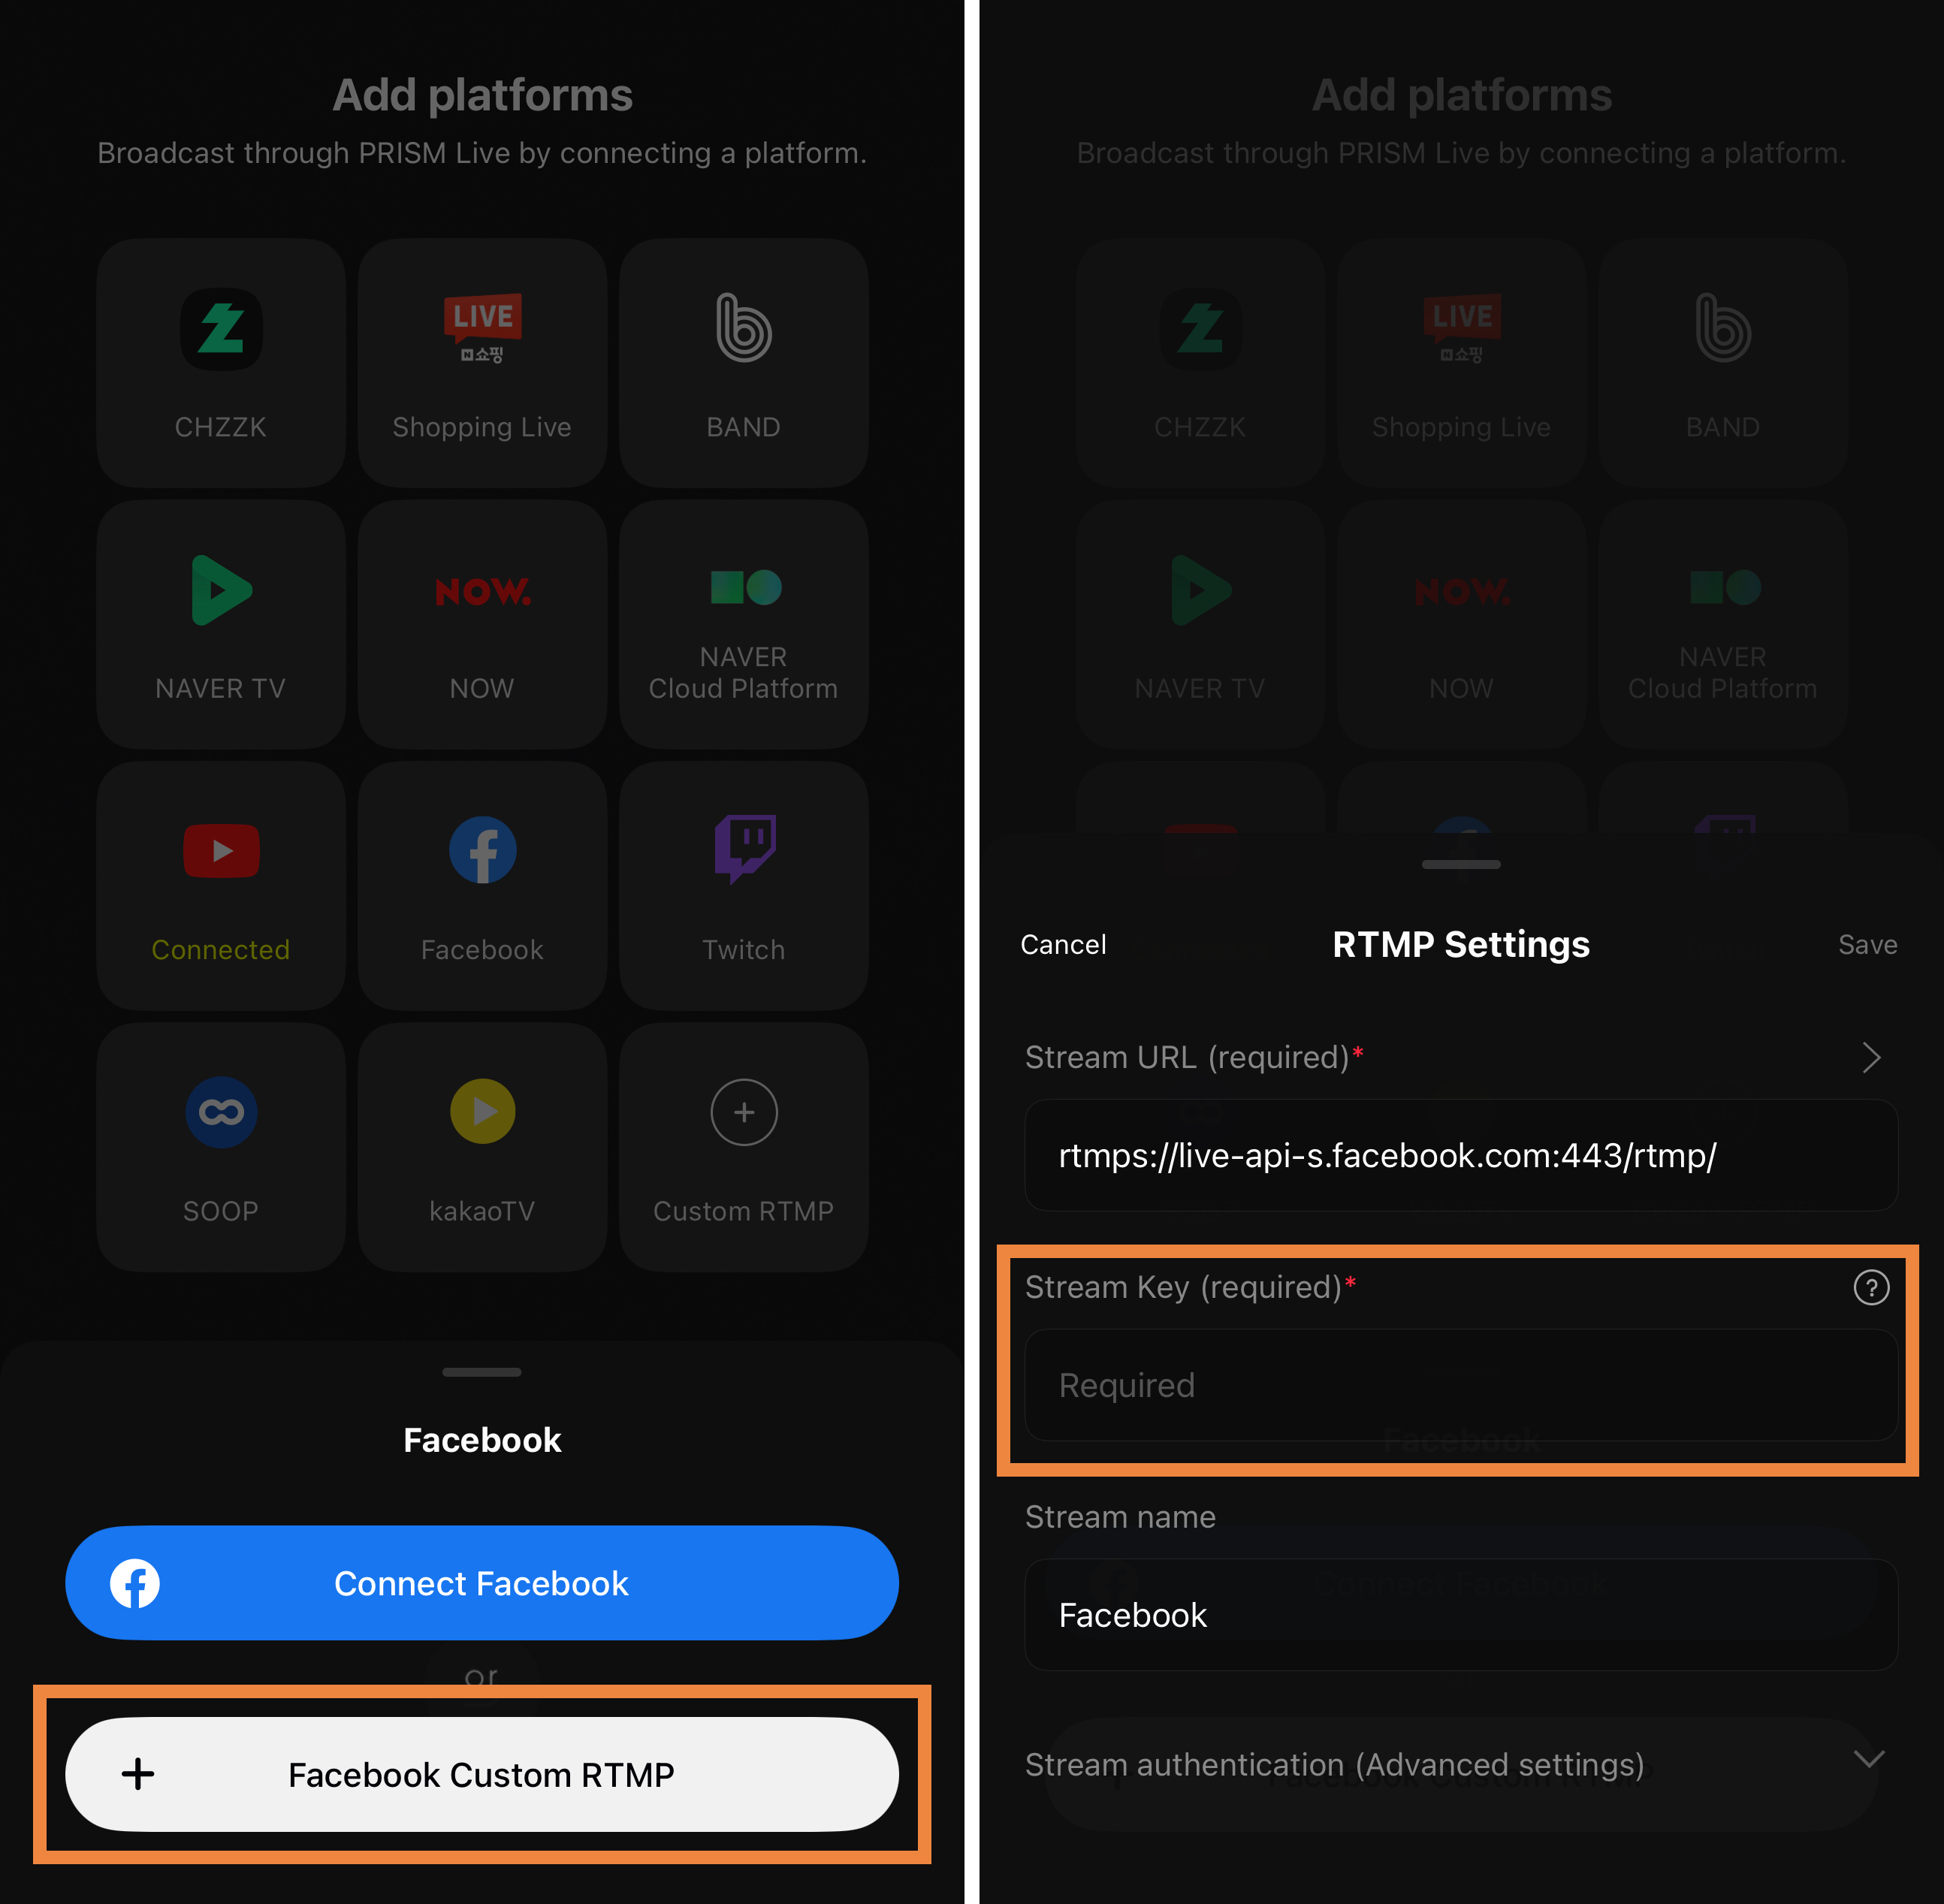Save the RTMP Settings

point(1867,944)
